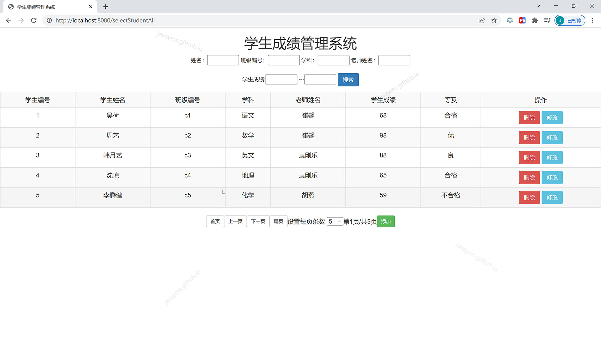Open the Chrome three-dot menu
The width and height of the screenshot is (601, 338).
[592, 20]
